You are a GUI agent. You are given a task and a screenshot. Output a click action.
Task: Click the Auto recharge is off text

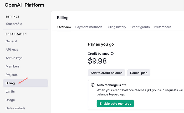coord(111,85)
